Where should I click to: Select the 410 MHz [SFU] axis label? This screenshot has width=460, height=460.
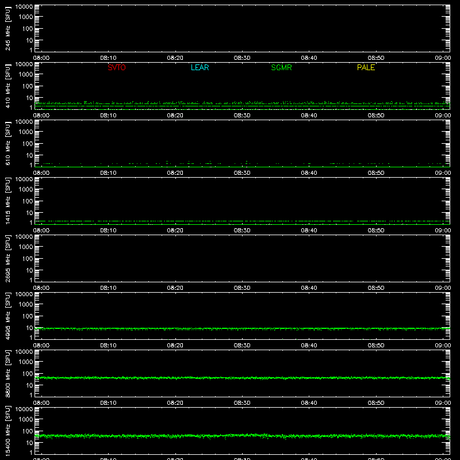pyautogui.click(x=7, y=86)
